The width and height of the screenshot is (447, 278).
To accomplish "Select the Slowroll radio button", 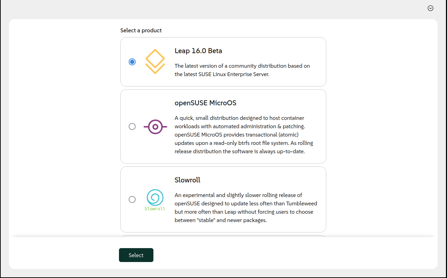I will 132,199.
